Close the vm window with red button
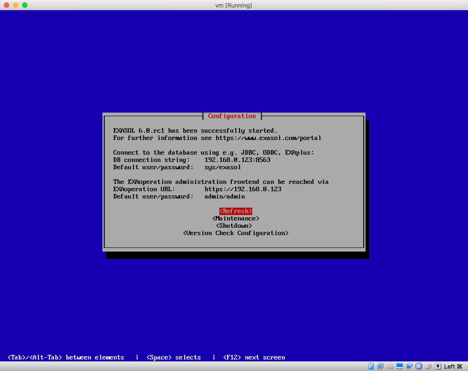This screenshot has height=371, width=468. click(x=6, y=5)
